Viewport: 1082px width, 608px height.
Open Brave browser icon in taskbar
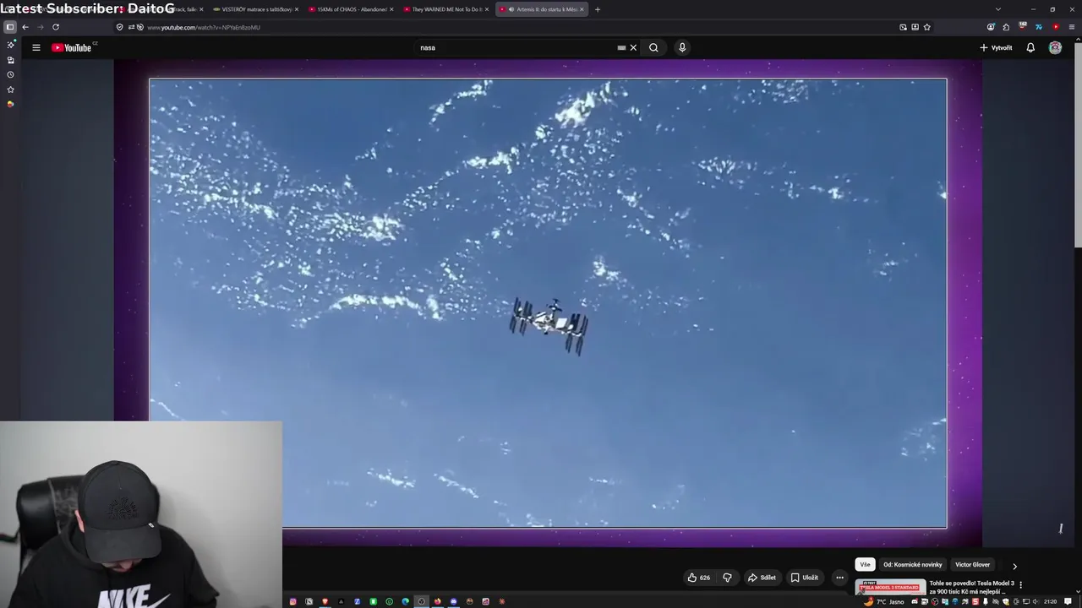coord(325,601)
